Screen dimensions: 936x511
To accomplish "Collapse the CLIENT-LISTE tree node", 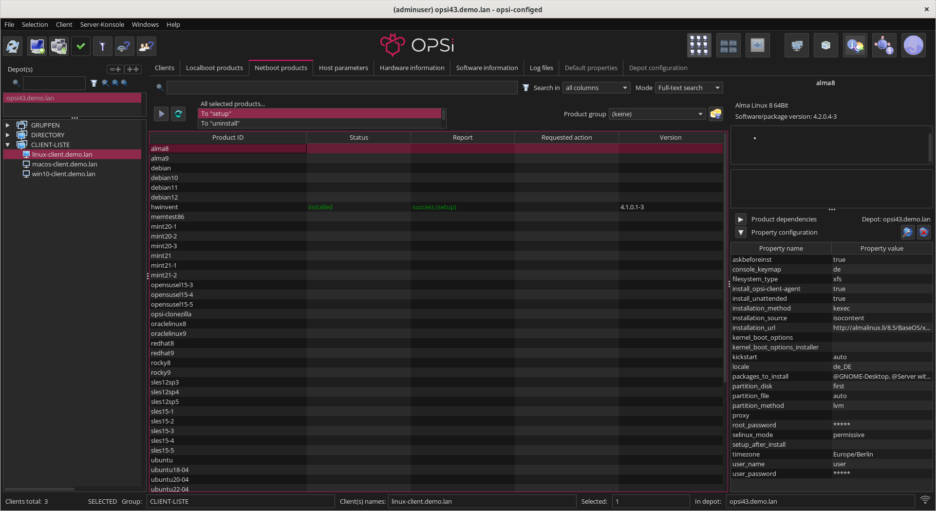I will tap(8, 145).
